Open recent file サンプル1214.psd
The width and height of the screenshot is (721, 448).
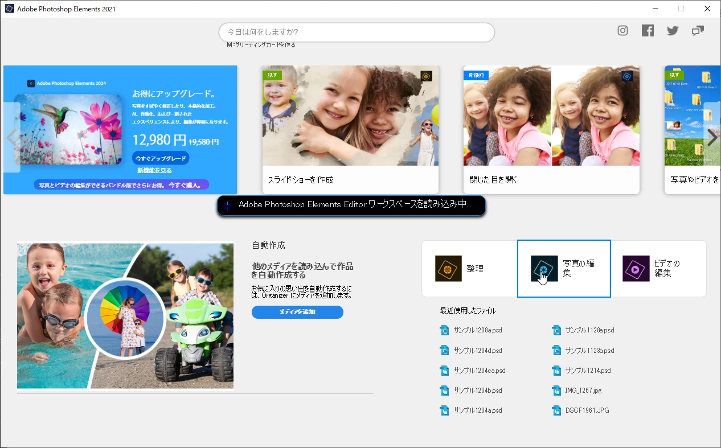[x=588, y=371]
